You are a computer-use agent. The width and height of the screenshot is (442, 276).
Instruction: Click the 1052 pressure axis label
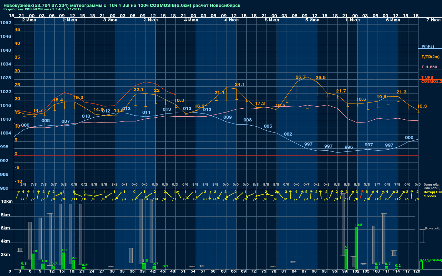point(6,23)
